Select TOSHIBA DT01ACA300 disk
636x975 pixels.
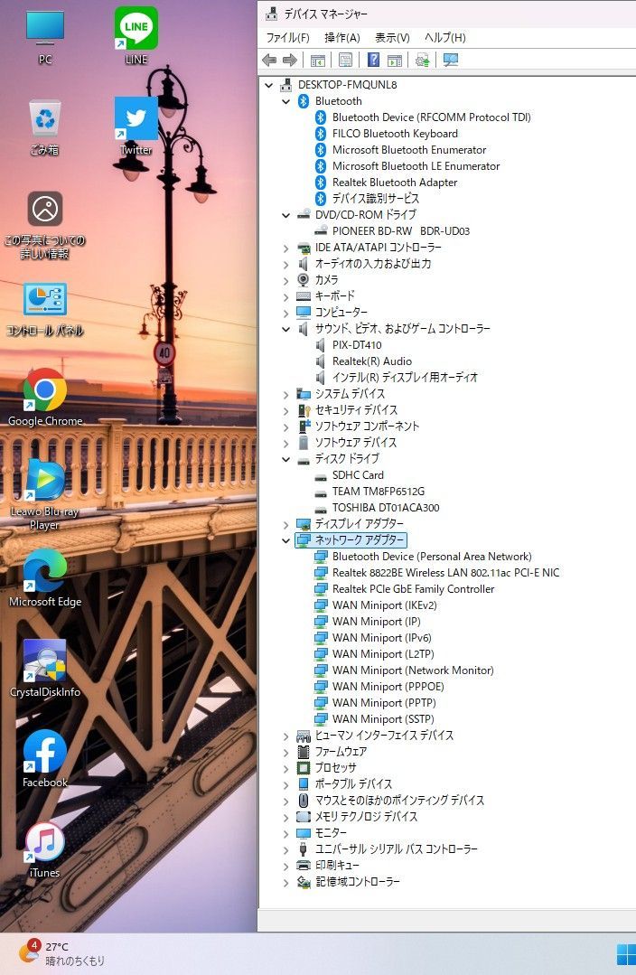tap(386, 508)
